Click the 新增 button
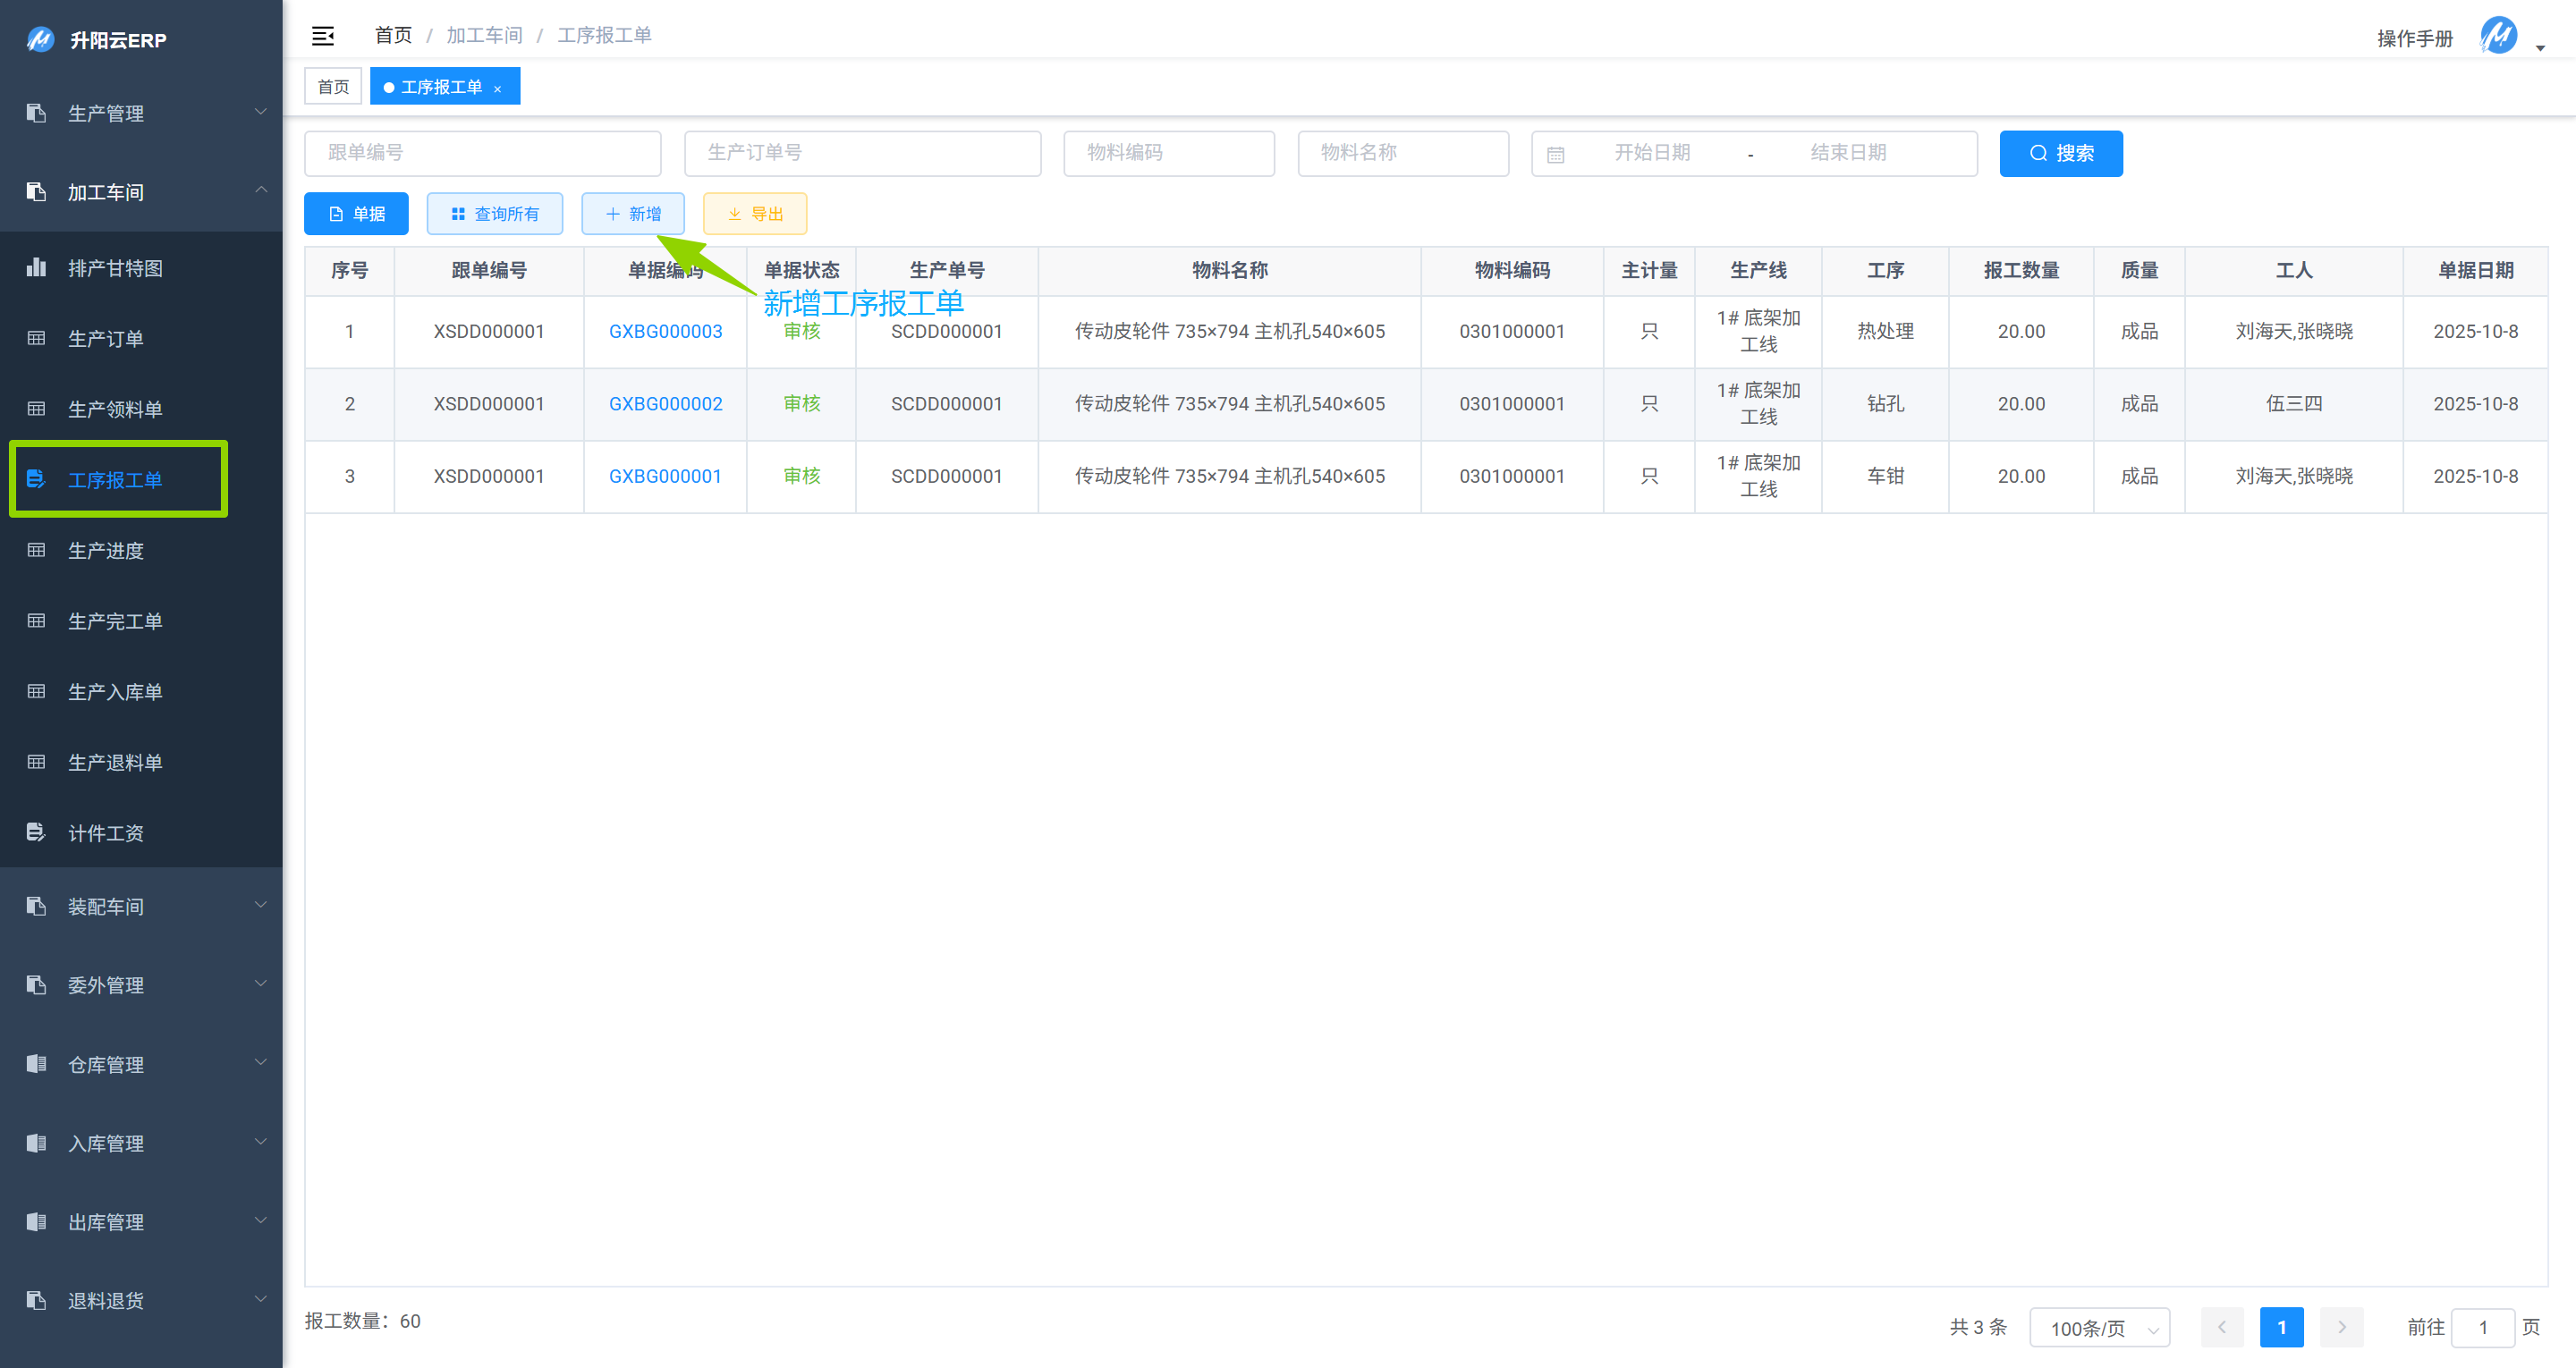Image resolution: width=2576 pixels, height=1368 pixels. [633, 214]
